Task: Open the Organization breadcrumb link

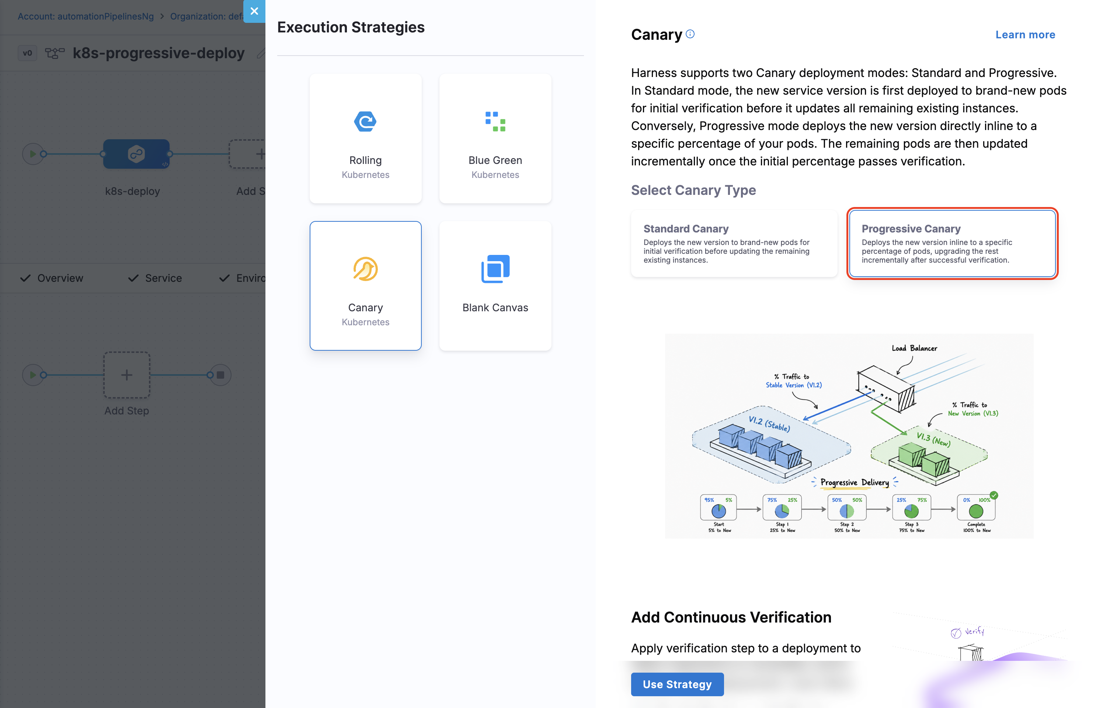Action: [207, 16]
